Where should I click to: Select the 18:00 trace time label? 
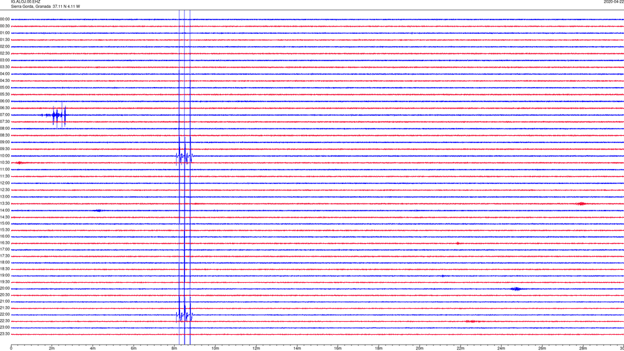click(x=5, y=263)
